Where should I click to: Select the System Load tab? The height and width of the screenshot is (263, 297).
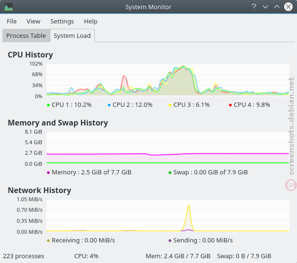72,35
